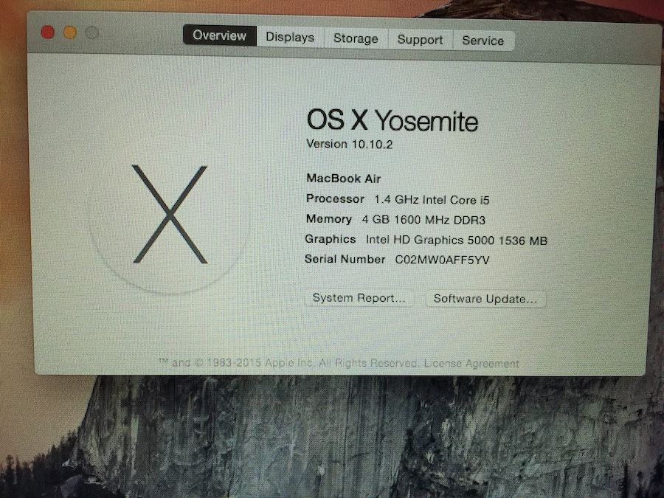
Task: Open the License Agreement link
Action: pyautogui.click(x=471, y=363)
